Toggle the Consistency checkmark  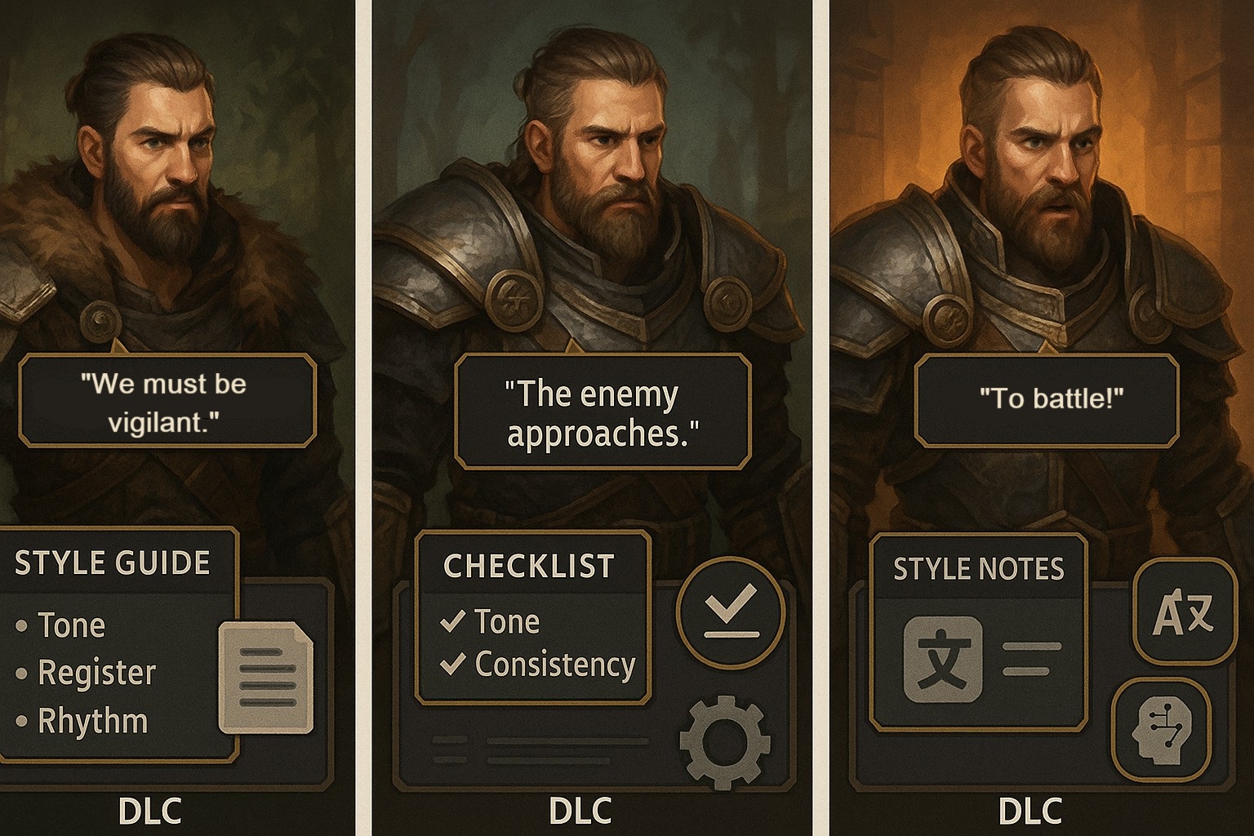[x=452, y=665]
